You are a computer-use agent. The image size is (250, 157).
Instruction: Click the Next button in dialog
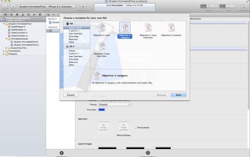coord(178,95)
